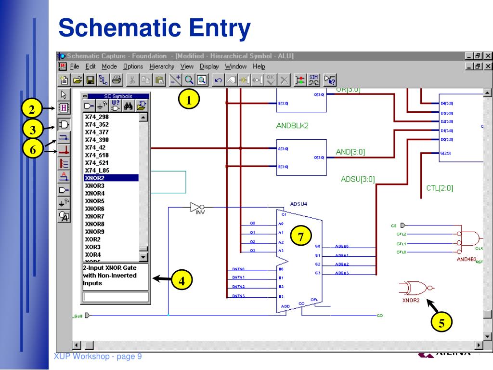Select X74_L85 in the symbols list
Viewport: 493px width, 370px height.
coord(111,170)
